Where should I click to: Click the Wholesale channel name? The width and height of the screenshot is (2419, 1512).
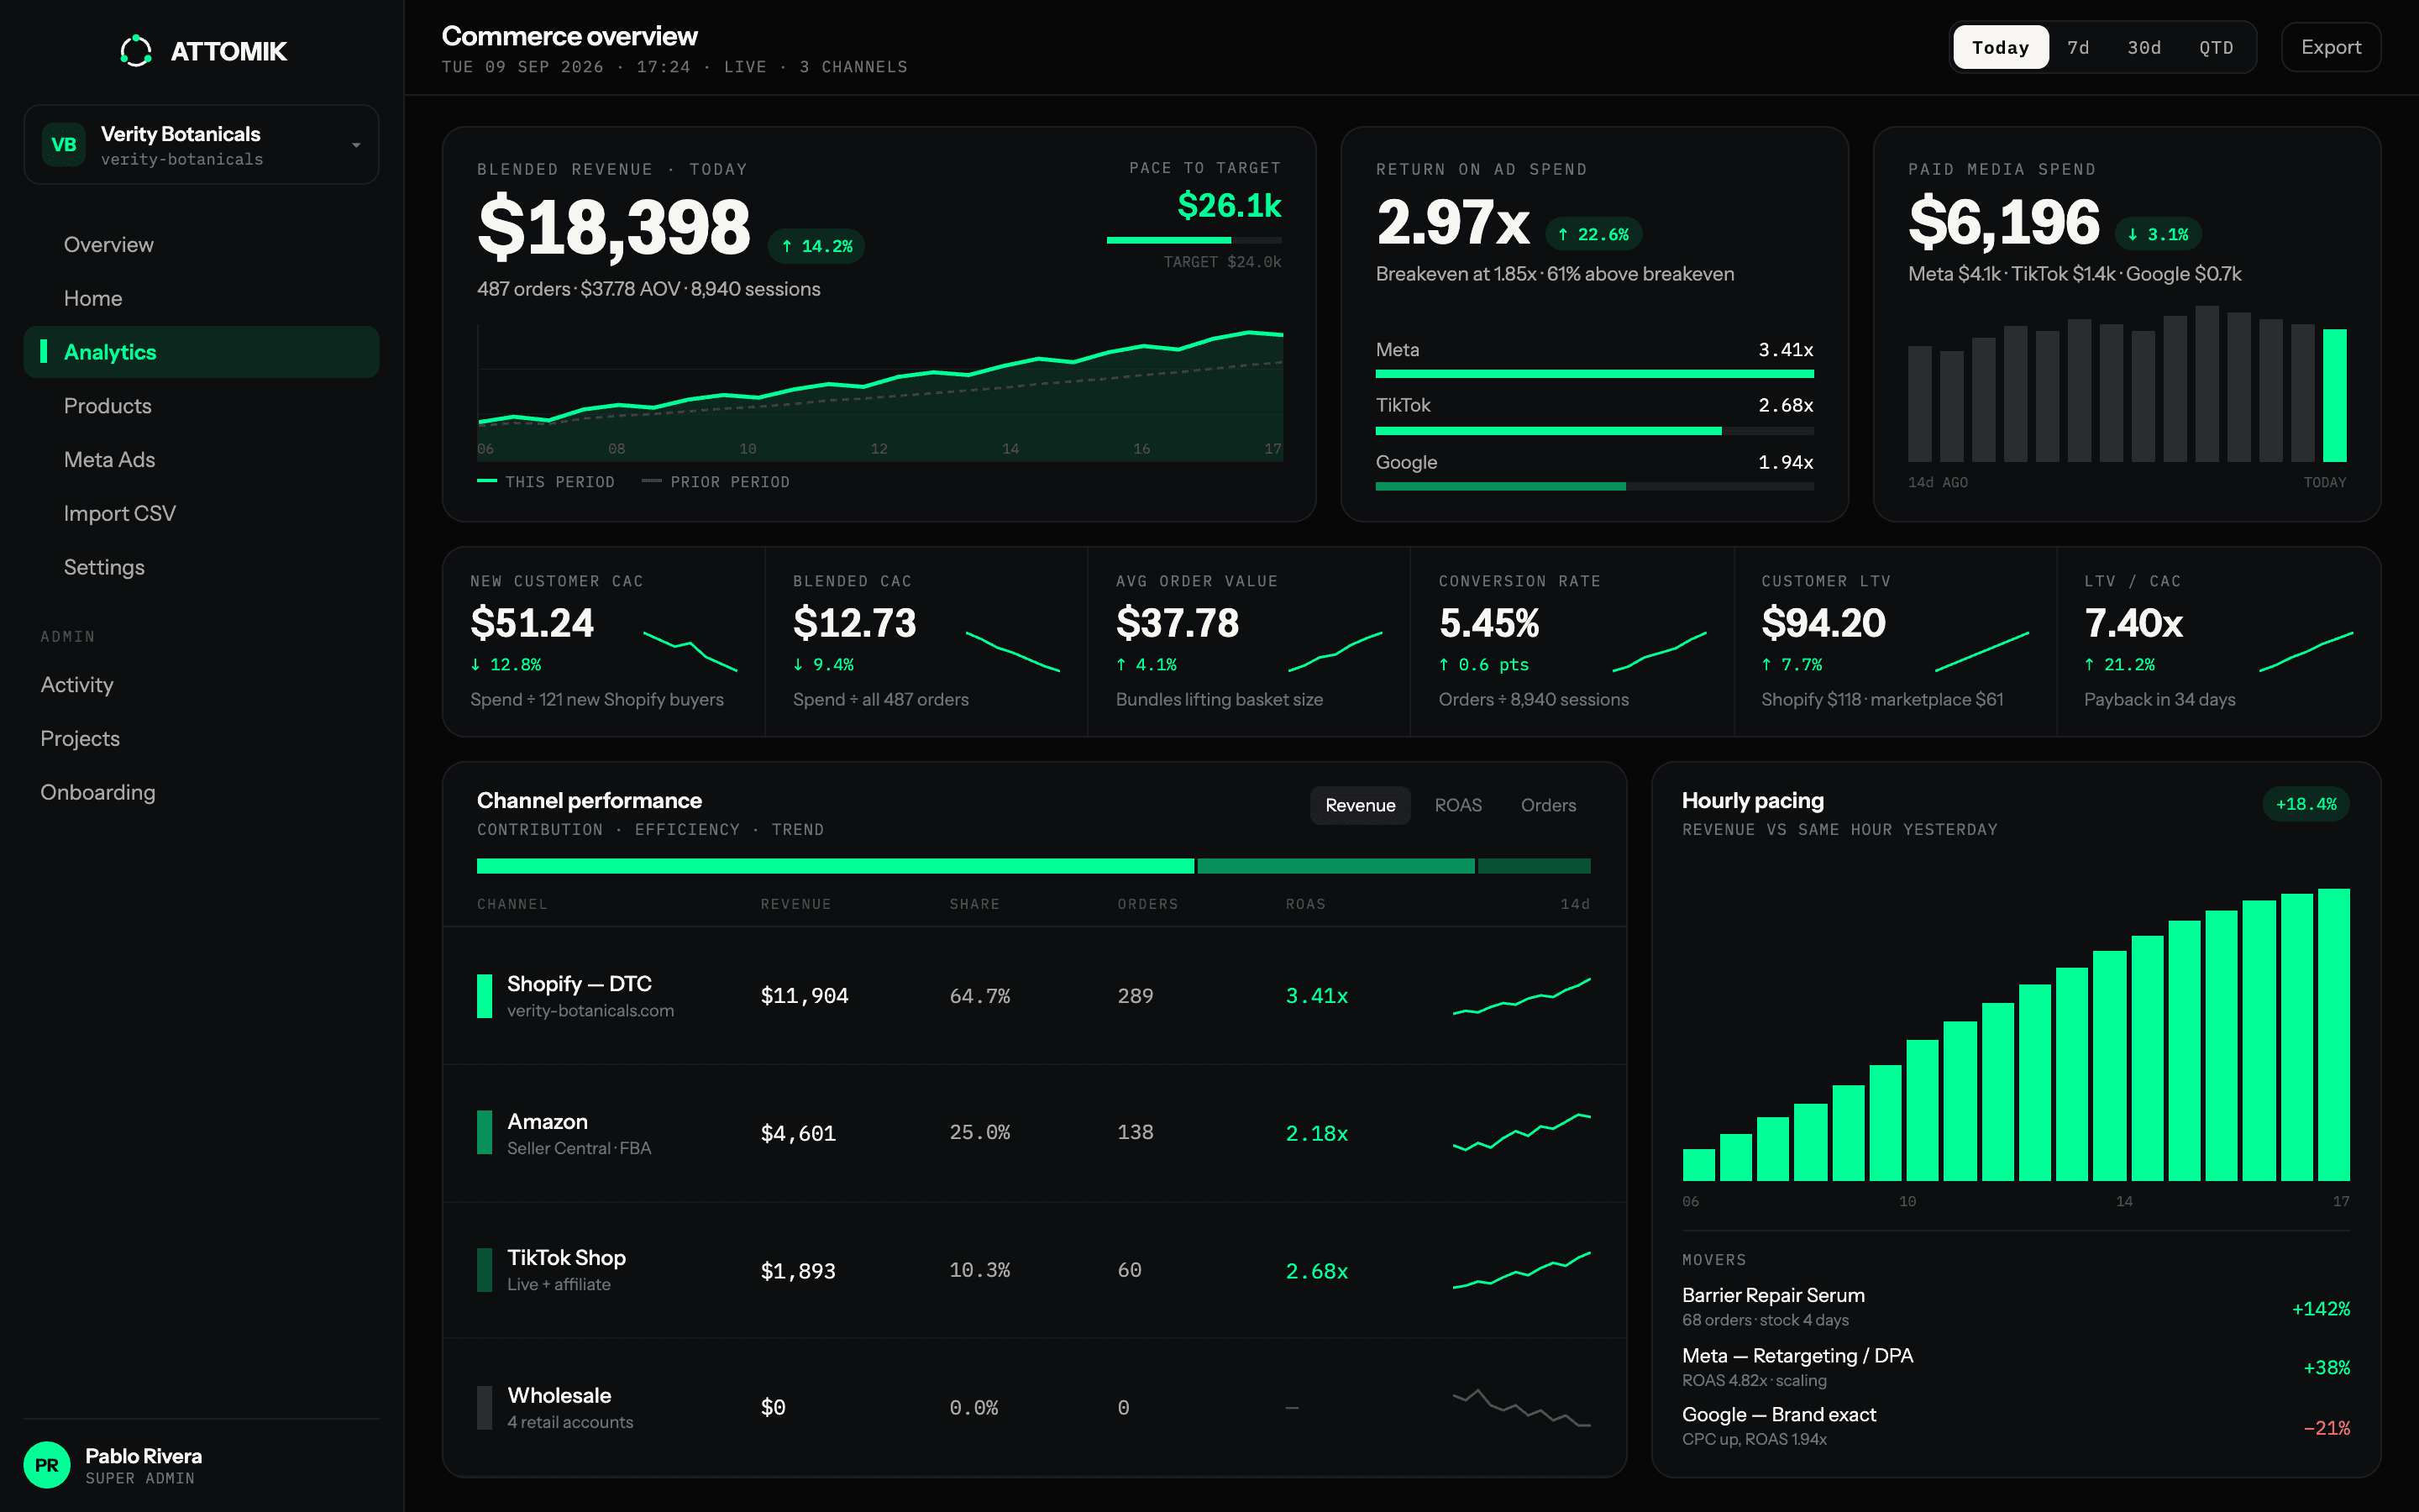click(x=559, y=1395)
